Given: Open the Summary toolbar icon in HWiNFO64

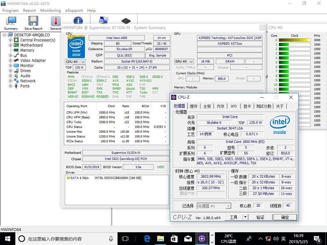Looking at the screenshot, I should coord(11,23).
